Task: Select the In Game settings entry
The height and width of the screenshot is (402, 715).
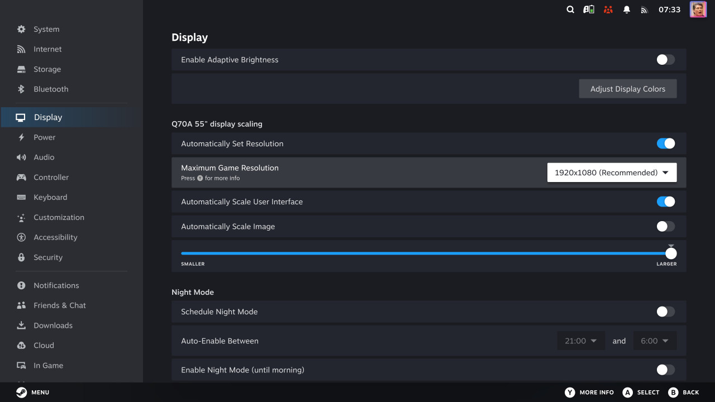Action: coord(71,366)
